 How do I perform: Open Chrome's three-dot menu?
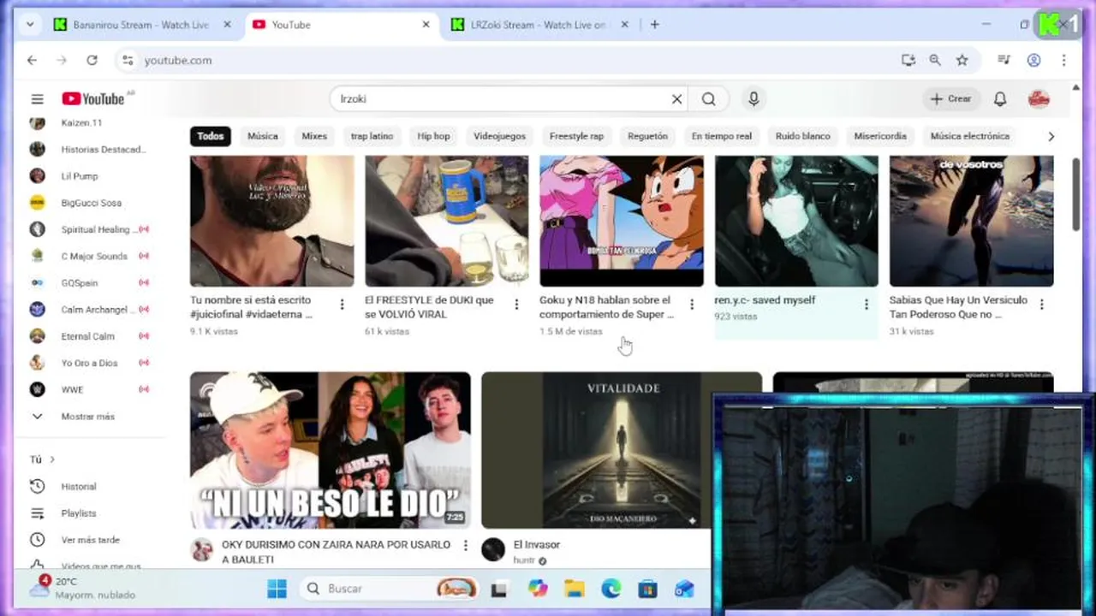(1063, 60)
